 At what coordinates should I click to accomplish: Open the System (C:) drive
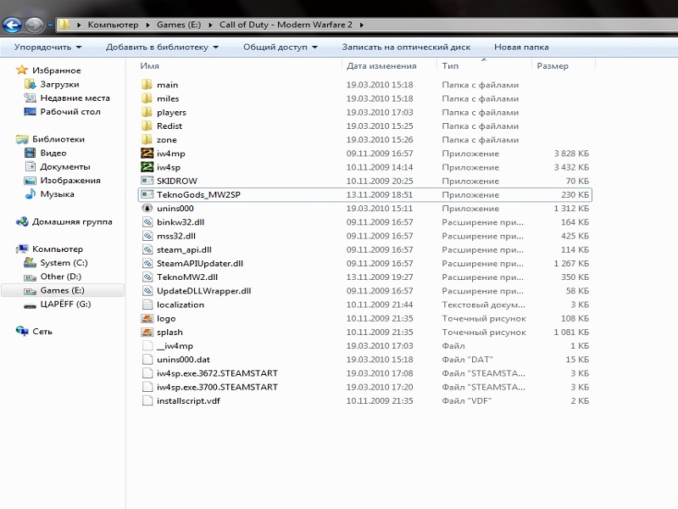[64, 263]
